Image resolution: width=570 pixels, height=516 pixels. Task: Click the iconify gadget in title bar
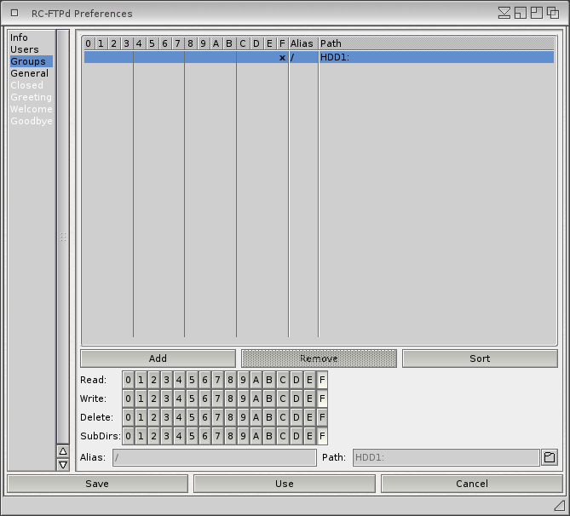(x=504, y=13)
